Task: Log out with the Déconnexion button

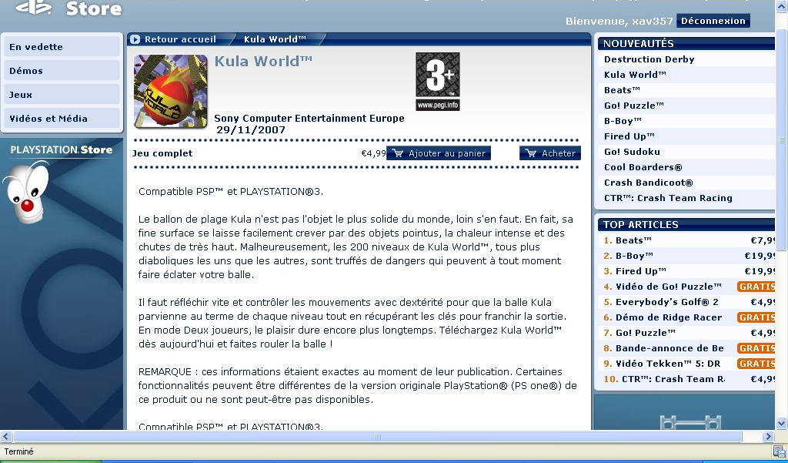Action: (713, 21)
